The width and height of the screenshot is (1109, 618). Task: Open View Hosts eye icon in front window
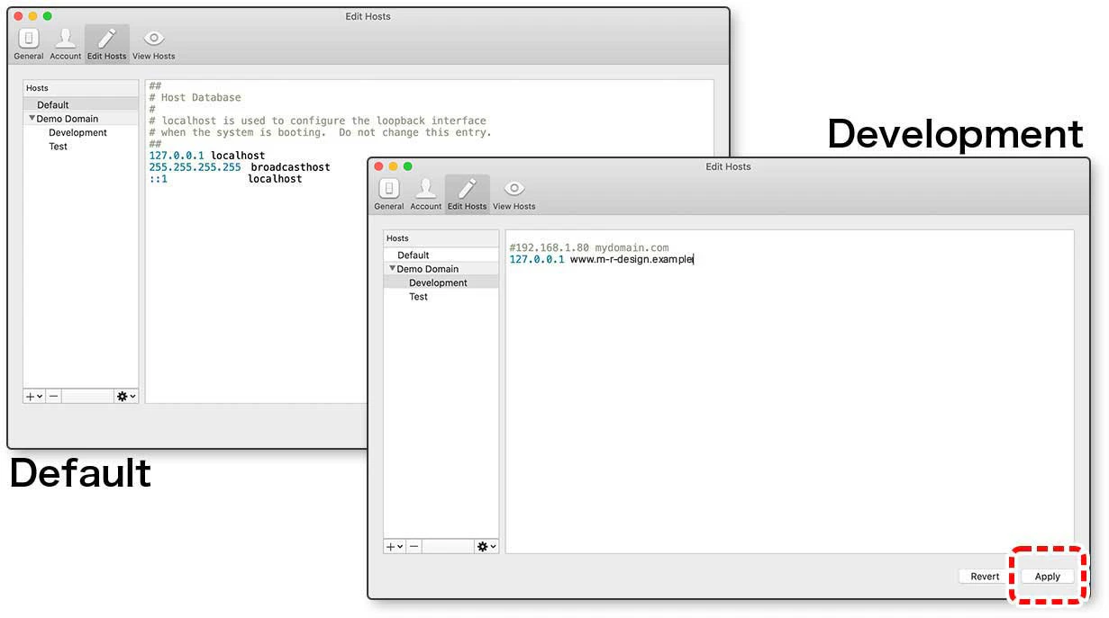click(x=514, y=193)
